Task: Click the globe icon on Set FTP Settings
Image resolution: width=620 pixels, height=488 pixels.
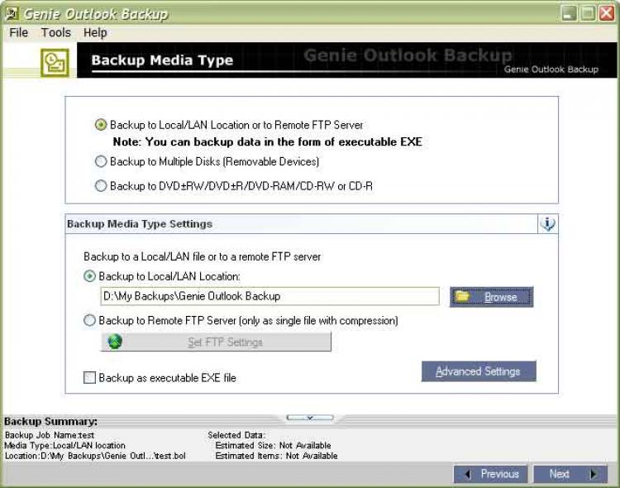Action: point(115,342)
